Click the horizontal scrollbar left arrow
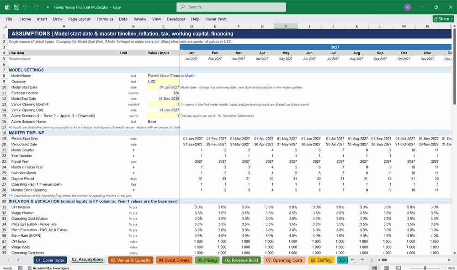The image size is (457, 270). tap(379, 260)
